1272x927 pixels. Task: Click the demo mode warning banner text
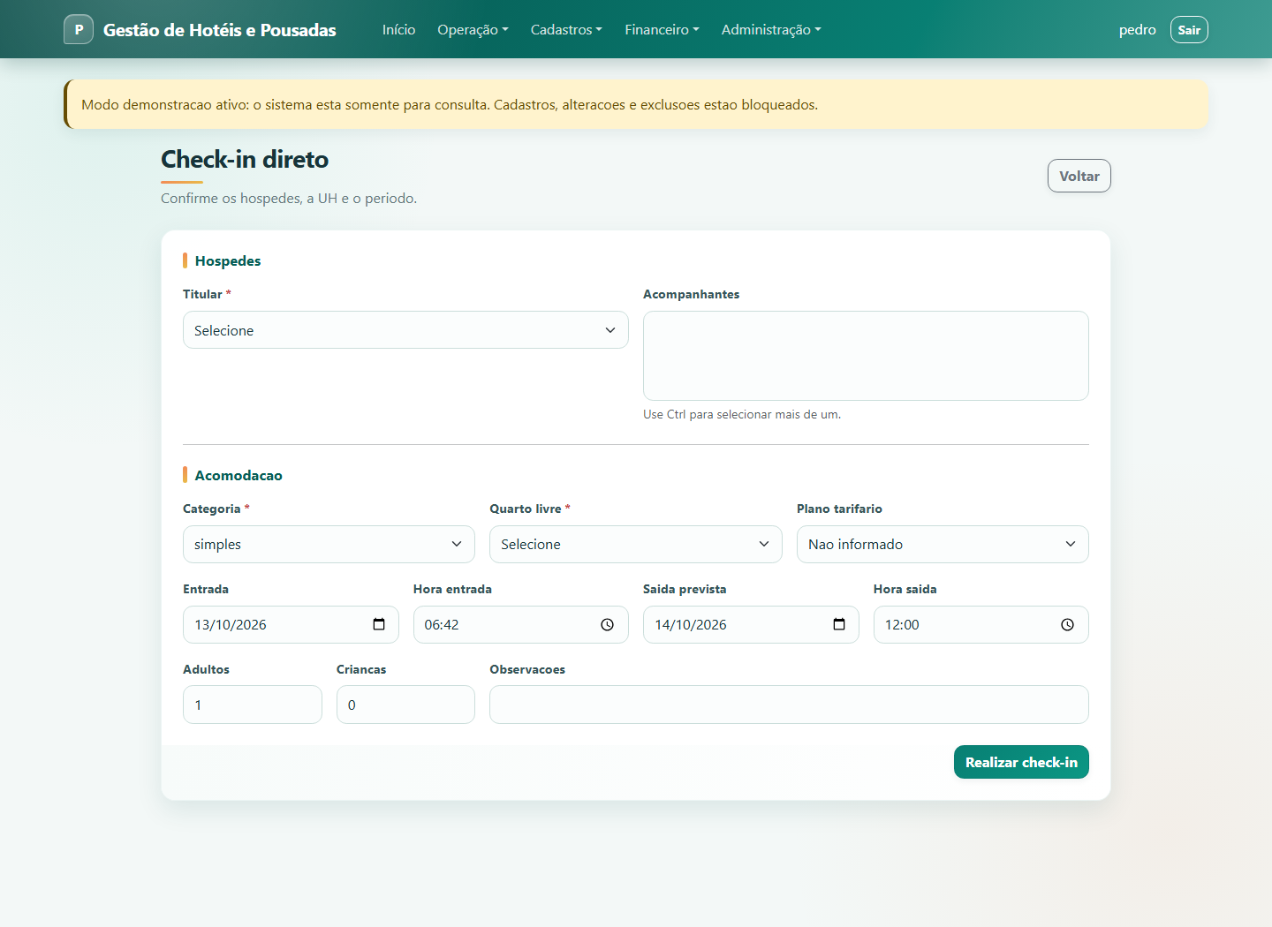pyautogui.click(x=450, y=104)
